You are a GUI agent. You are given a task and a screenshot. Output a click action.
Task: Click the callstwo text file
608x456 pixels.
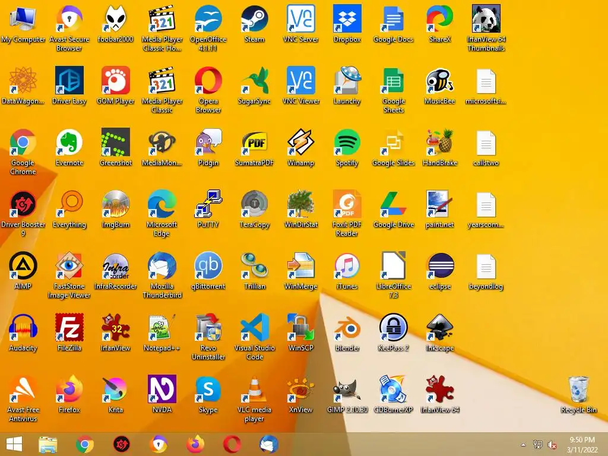486,142
